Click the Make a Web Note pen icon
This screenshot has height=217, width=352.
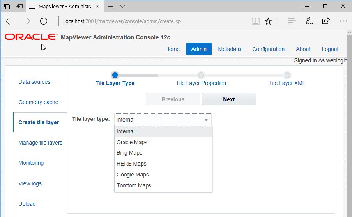coord(309,21)
